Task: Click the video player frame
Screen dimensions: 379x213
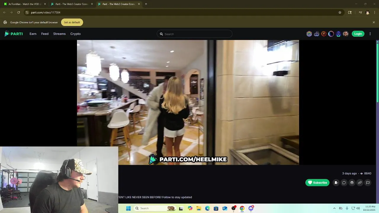Action: 188,102
